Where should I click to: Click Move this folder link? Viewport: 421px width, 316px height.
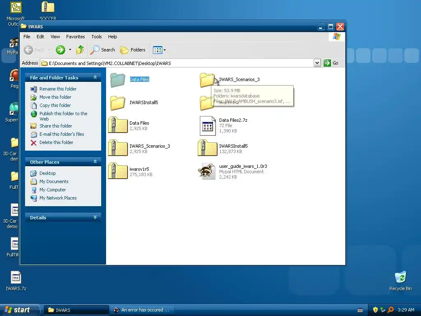point(56,97)
